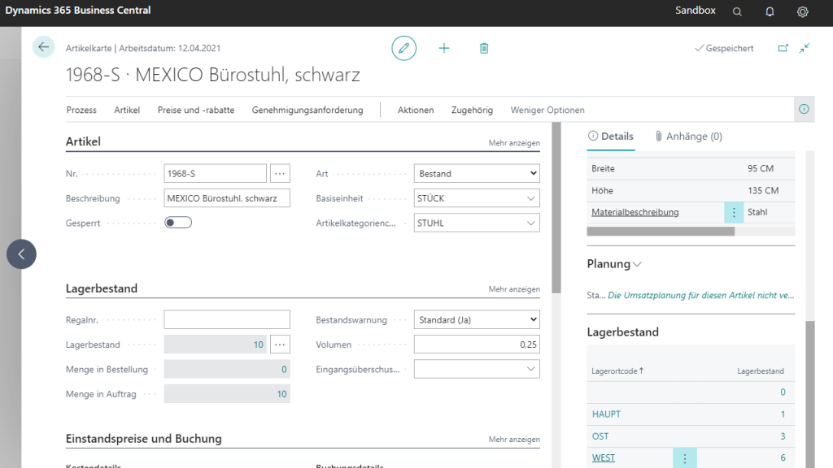
Task: Click the plus icon to create new item
Action: [444, 48]
